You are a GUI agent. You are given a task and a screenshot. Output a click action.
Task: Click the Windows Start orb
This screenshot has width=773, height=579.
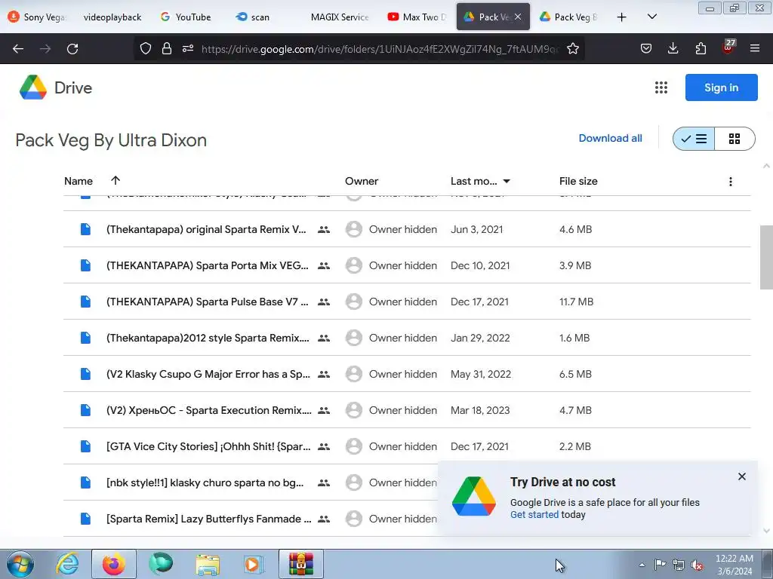point(20,564)
